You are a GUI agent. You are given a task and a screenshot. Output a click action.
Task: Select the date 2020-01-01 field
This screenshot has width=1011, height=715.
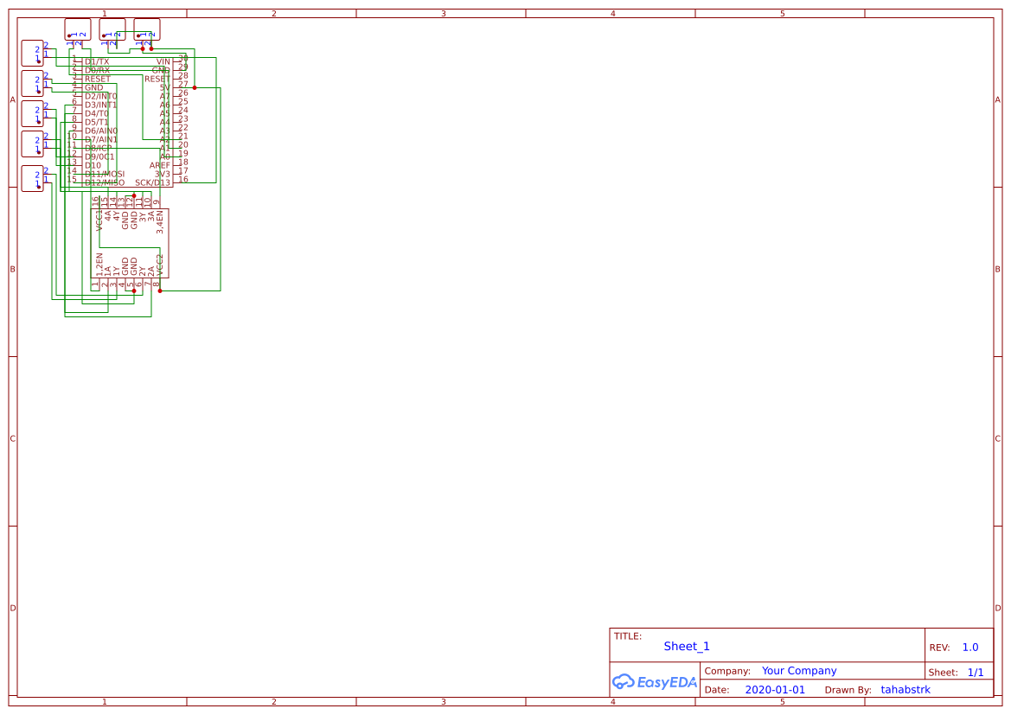pos(777,689)
